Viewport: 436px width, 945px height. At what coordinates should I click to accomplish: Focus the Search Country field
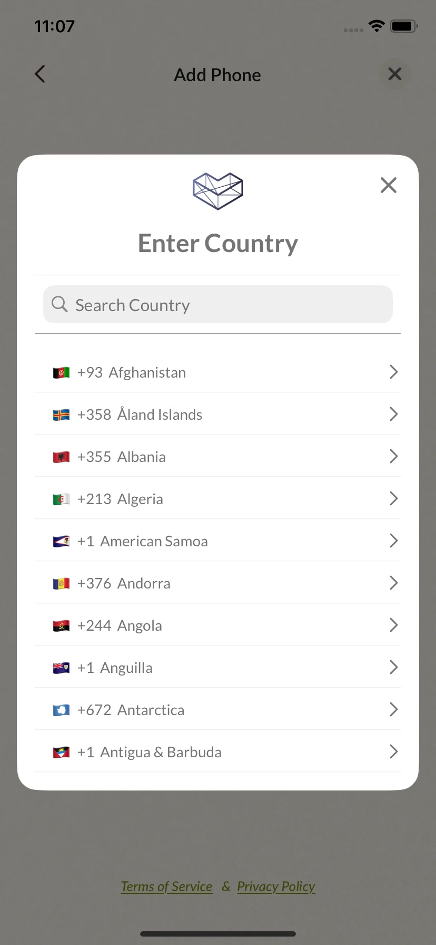click(218, 304)
